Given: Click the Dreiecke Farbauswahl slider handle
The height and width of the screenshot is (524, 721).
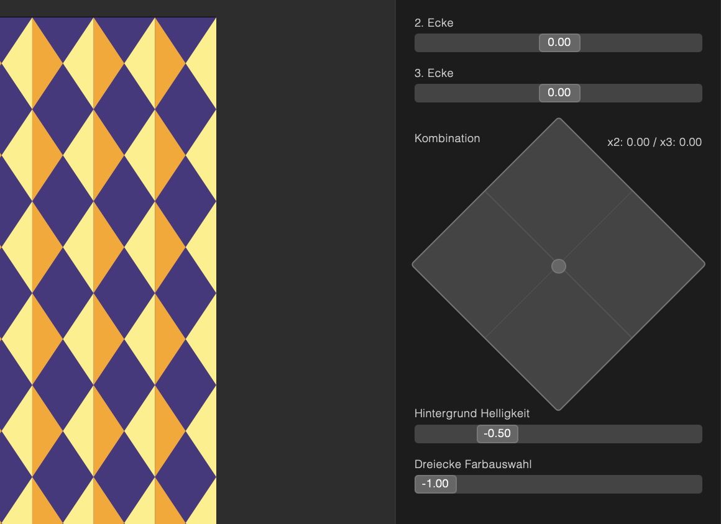Looking at the screenshot, I should tap(435, 484).
